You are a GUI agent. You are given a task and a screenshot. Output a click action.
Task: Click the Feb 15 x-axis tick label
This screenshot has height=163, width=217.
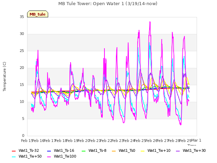(27, 141)
